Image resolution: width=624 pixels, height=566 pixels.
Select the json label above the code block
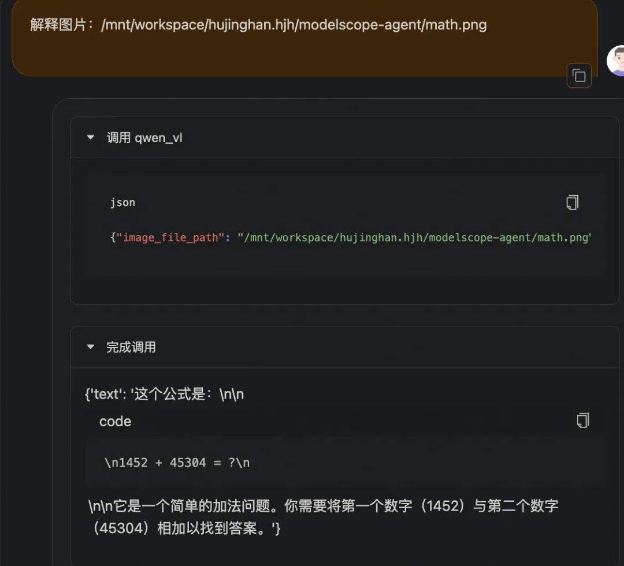pos(122,202)
